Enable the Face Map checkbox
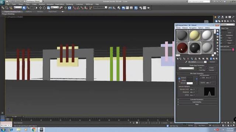Screen dimensions: 236x132 (x=198, y=70)
